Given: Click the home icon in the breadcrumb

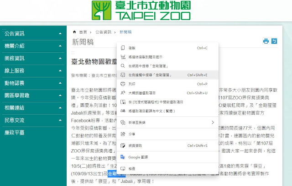Looking at the screenshot, I should pos(74,32).
